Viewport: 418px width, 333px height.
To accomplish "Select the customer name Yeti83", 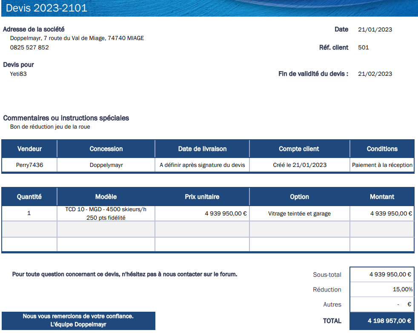I will click(18, 74).
